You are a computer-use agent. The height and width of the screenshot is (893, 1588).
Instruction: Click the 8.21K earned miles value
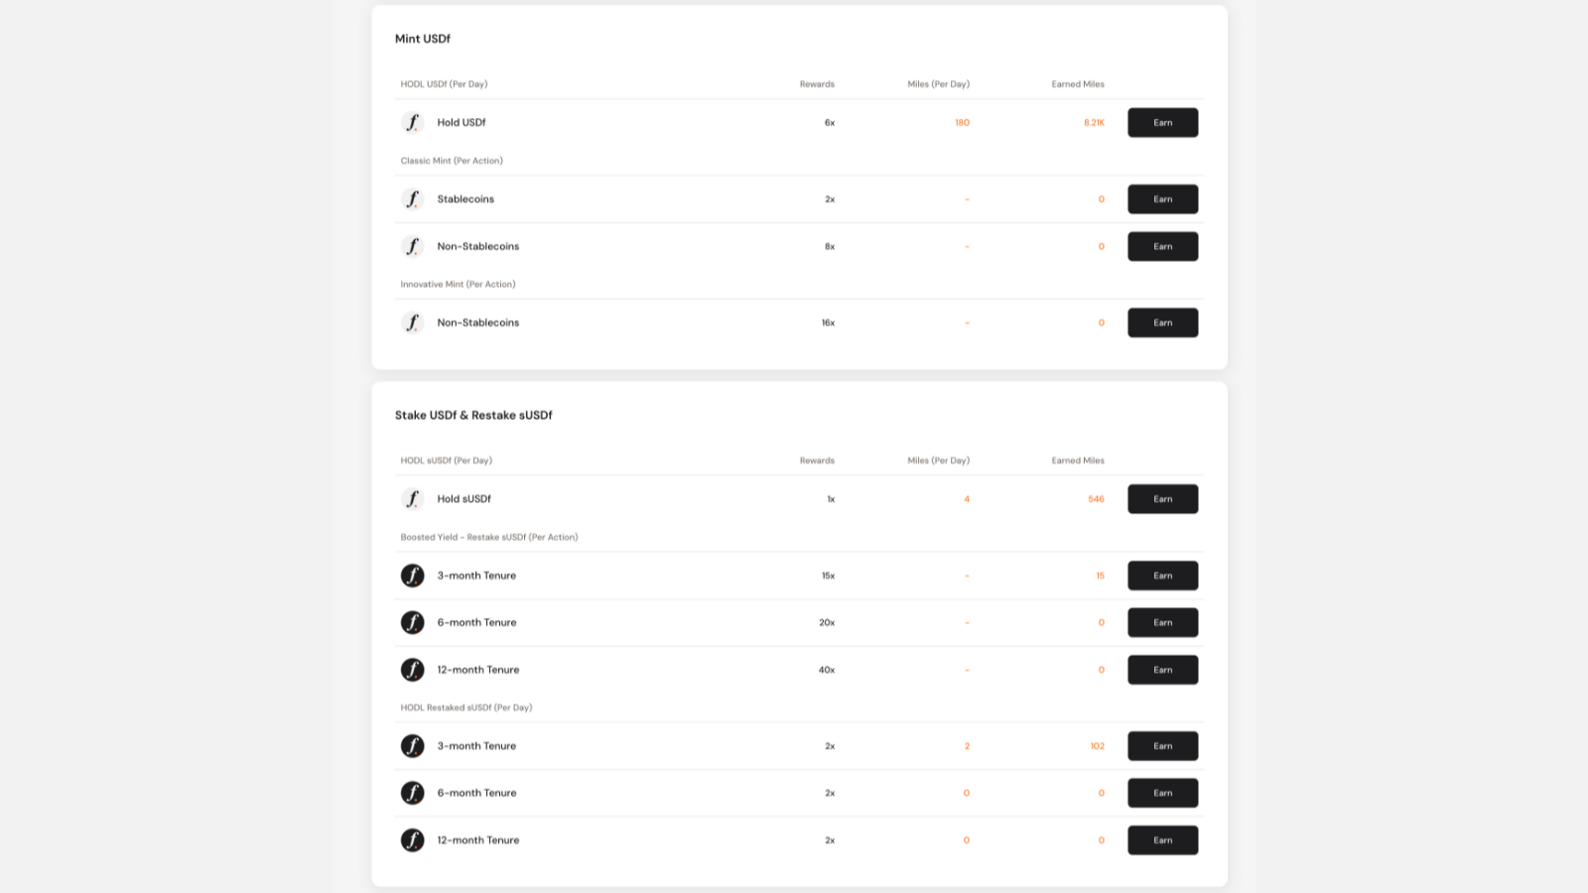click(x=1094, y=123)
